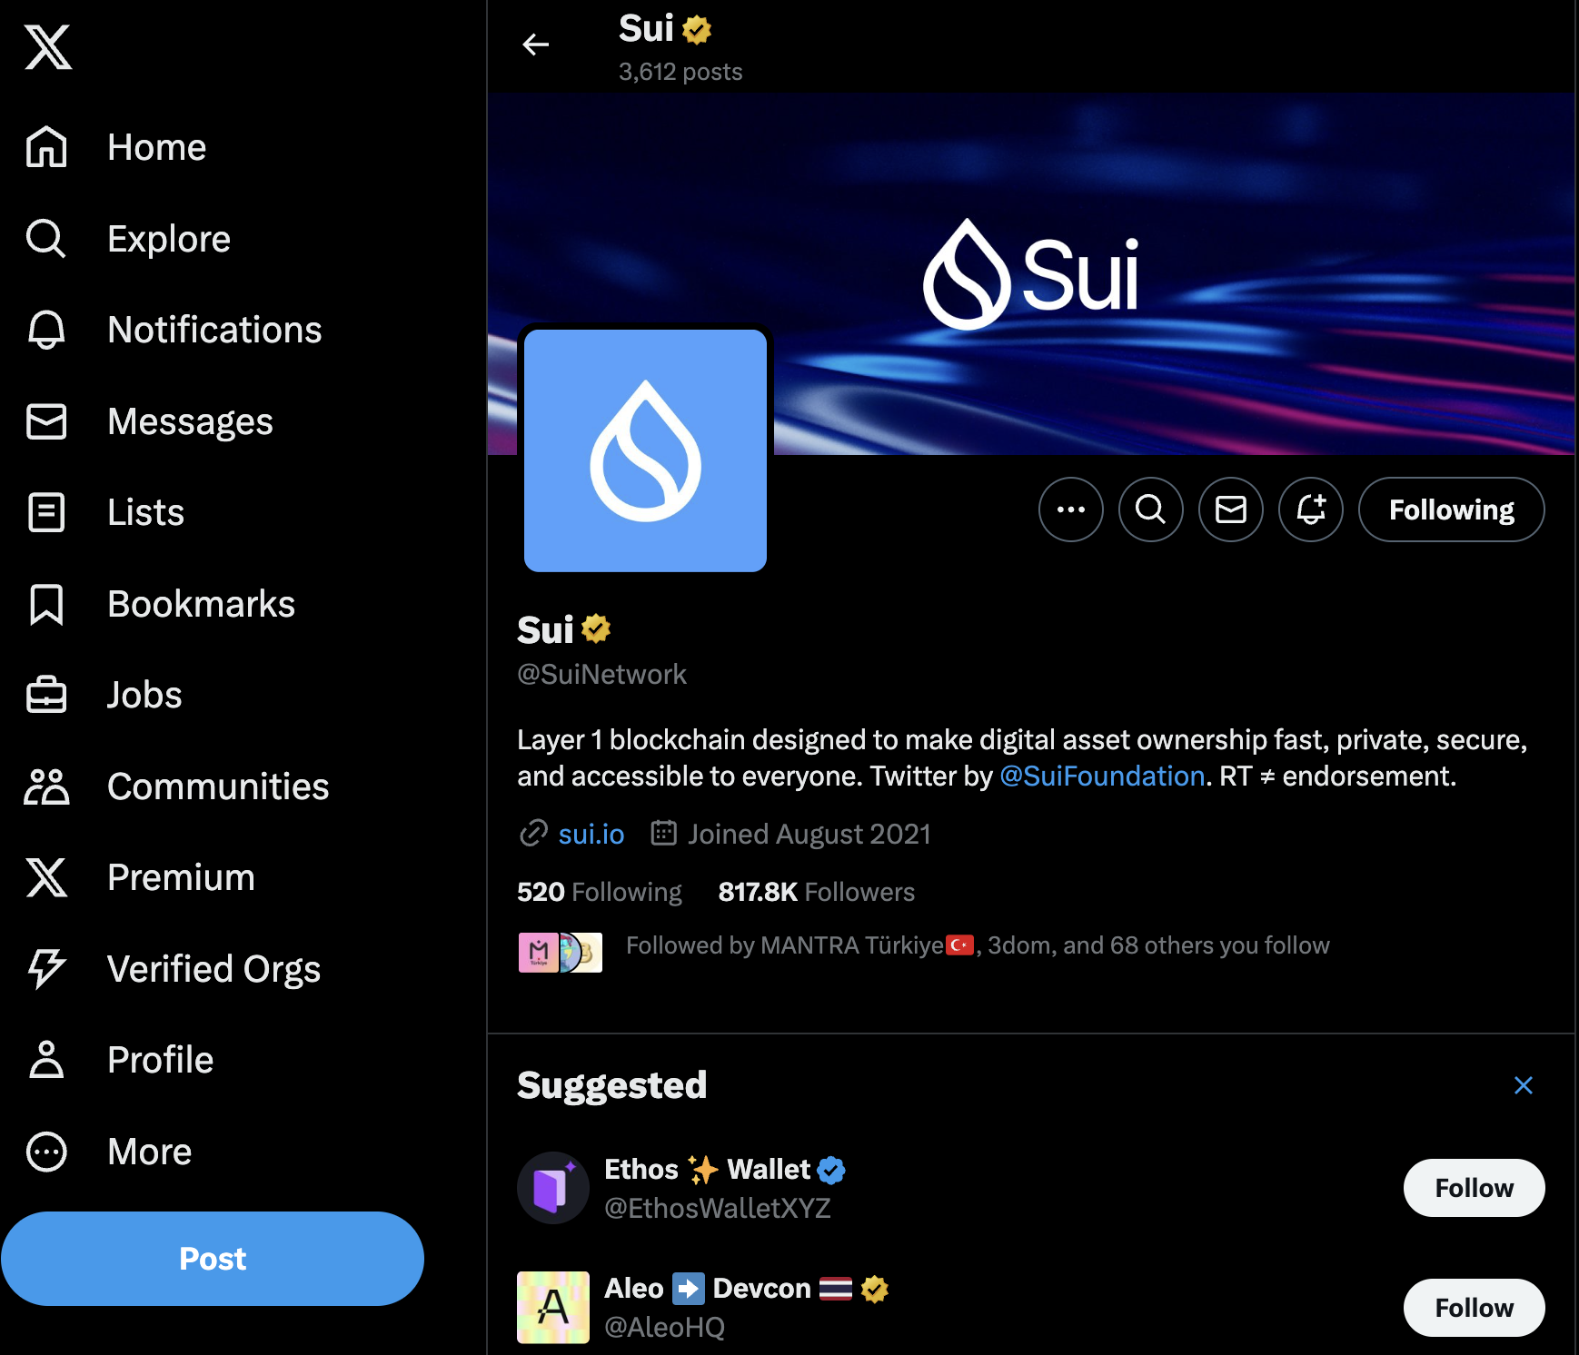Image resolution: width=1579 pixels, height=1355 pixels.
Task: Open the Sui profile picture
Action: [645, 450]
